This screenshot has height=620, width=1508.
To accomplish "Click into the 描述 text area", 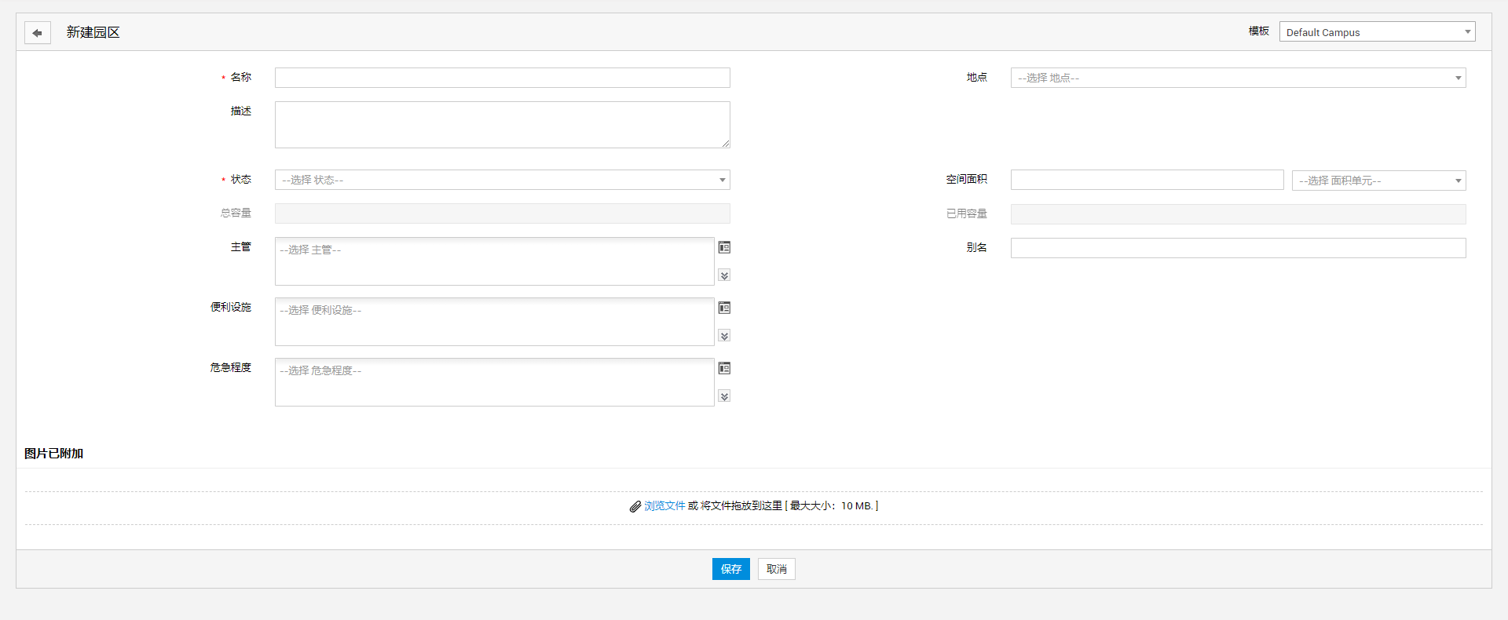I will [502, 125].
